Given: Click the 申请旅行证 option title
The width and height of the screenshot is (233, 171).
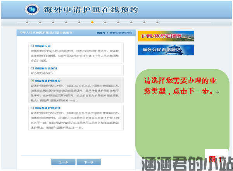Looking at the screenshot, I should click(x=43, y=46).
